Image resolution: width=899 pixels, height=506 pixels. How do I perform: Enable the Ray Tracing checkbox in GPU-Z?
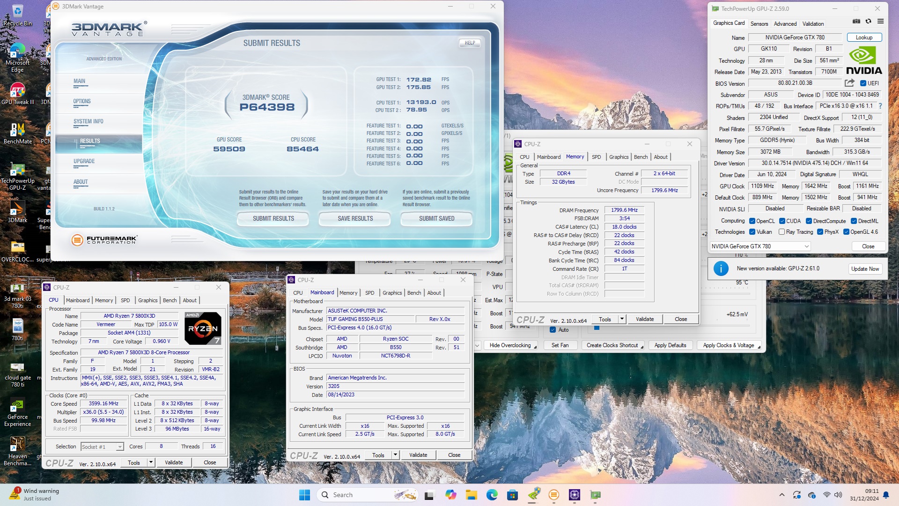781,232
